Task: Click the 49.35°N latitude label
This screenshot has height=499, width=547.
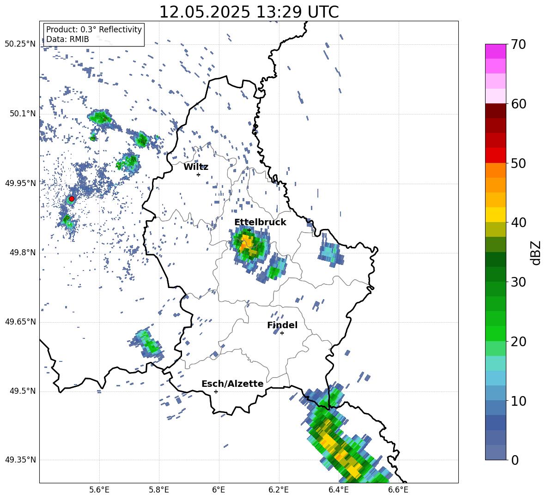Action: (x=20, y=460)
